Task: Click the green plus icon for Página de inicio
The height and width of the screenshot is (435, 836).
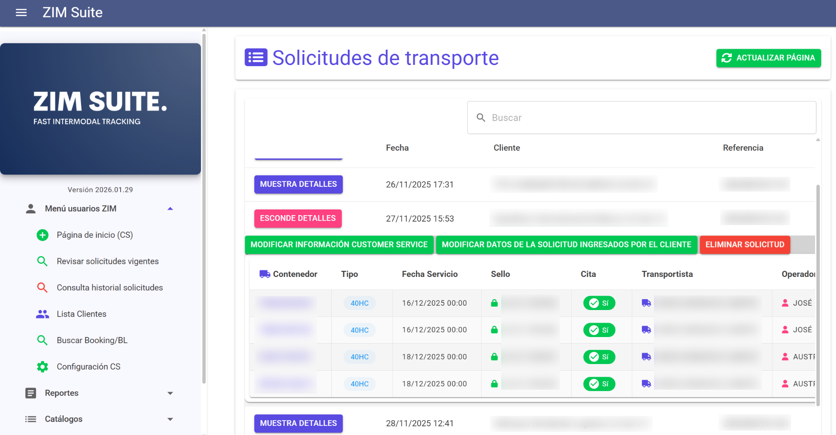Action: tap(42, 235)
